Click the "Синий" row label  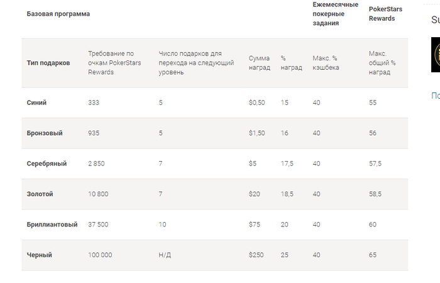pyautogui.click(x=37, y=103)
